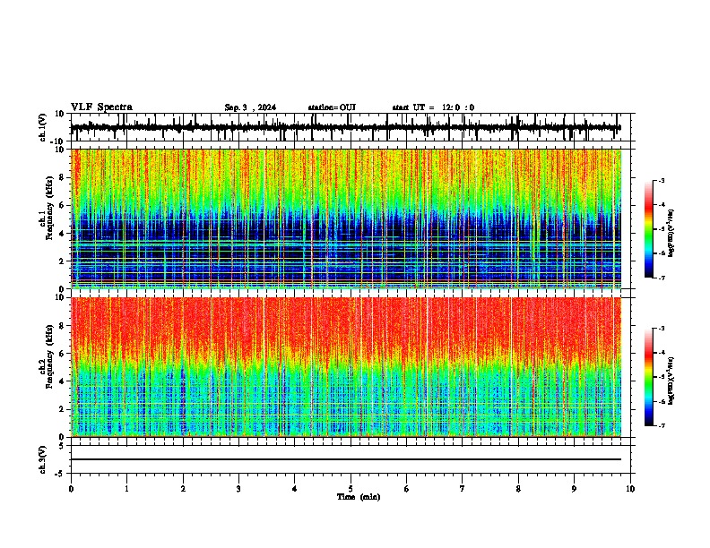Click time axis tick label '7'
Image resolution: width=710 pixels, height=548 pixels.
pyautogui.click(x=463, y=489)
